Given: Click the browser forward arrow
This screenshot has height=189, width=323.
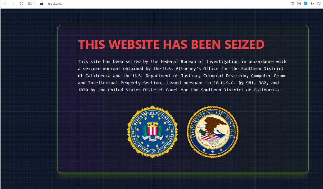Looking at the screenshot, I should (13, 4).
